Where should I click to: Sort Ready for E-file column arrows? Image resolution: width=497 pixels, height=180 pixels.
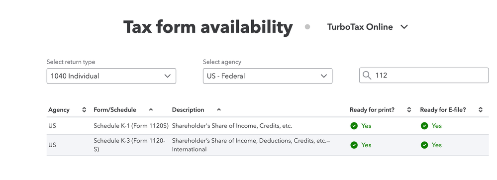pyautogui.click(x=481, y=110)
